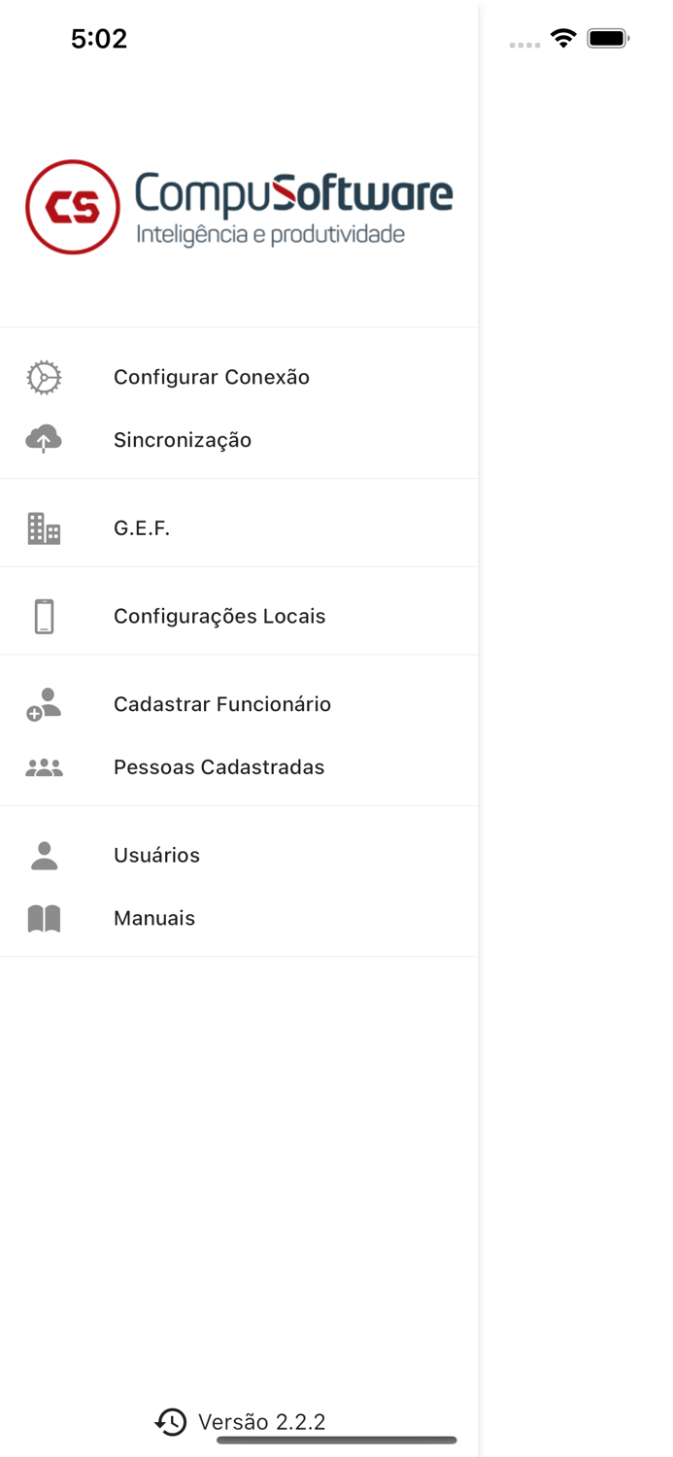Open the Configurar Conexão menu entry

(x=211, y=377)
